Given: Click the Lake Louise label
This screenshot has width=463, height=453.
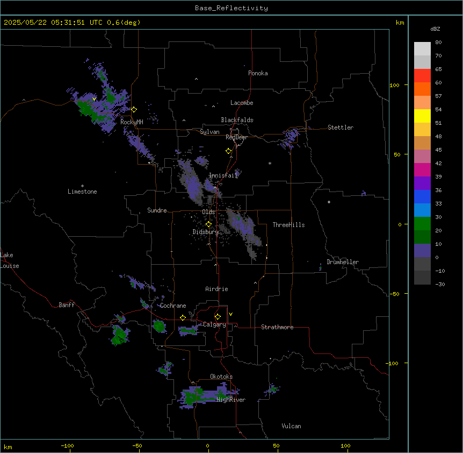Looking at the screenshot, I should [x=10, y=260].
